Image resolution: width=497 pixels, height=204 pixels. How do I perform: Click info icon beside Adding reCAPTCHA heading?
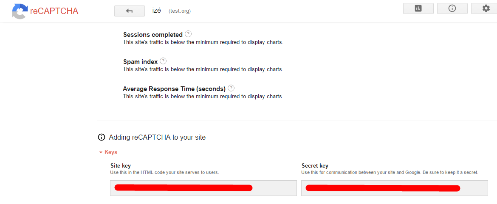(x=102, y=137)
